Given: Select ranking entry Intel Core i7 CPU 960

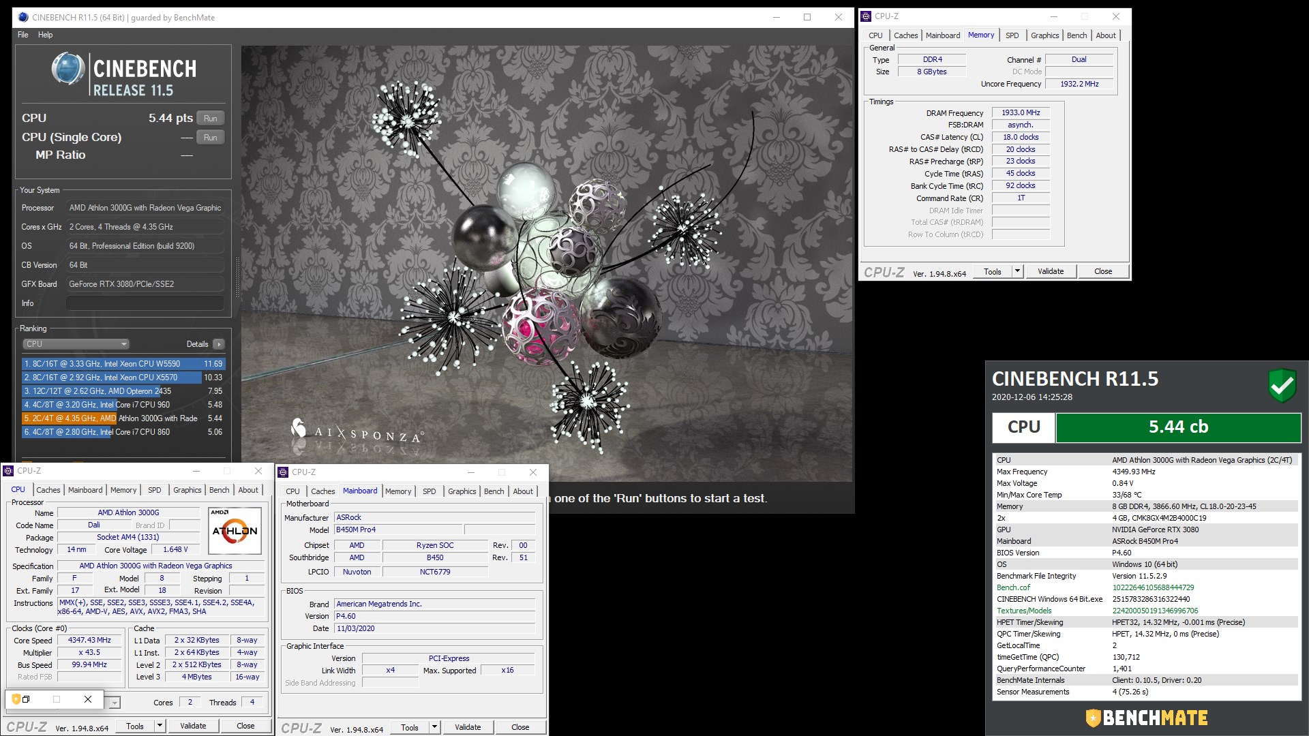Looking at the screenshot, I should (x=123, y=405).
